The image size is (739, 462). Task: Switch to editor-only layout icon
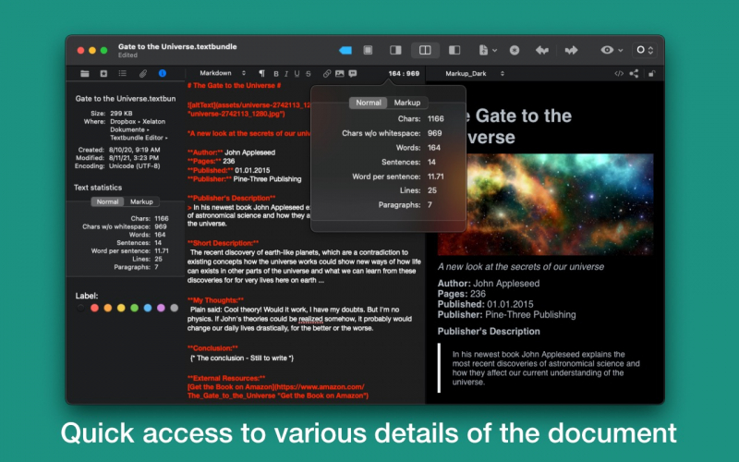click(x=368, y=50)
